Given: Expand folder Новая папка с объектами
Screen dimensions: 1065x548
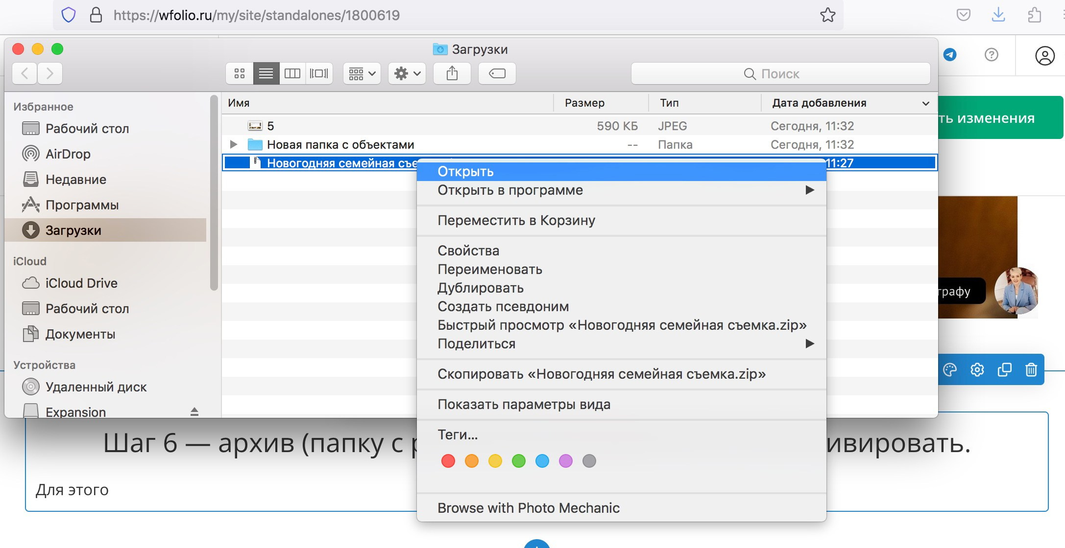Looking at the screenshot, I should [234, 144].
